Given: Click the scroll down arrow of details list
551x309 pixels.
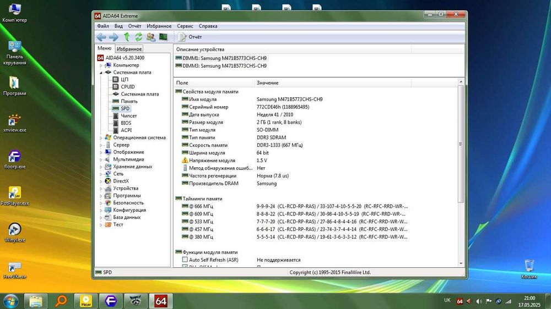Looking at the screenshot, I should 461,264.
